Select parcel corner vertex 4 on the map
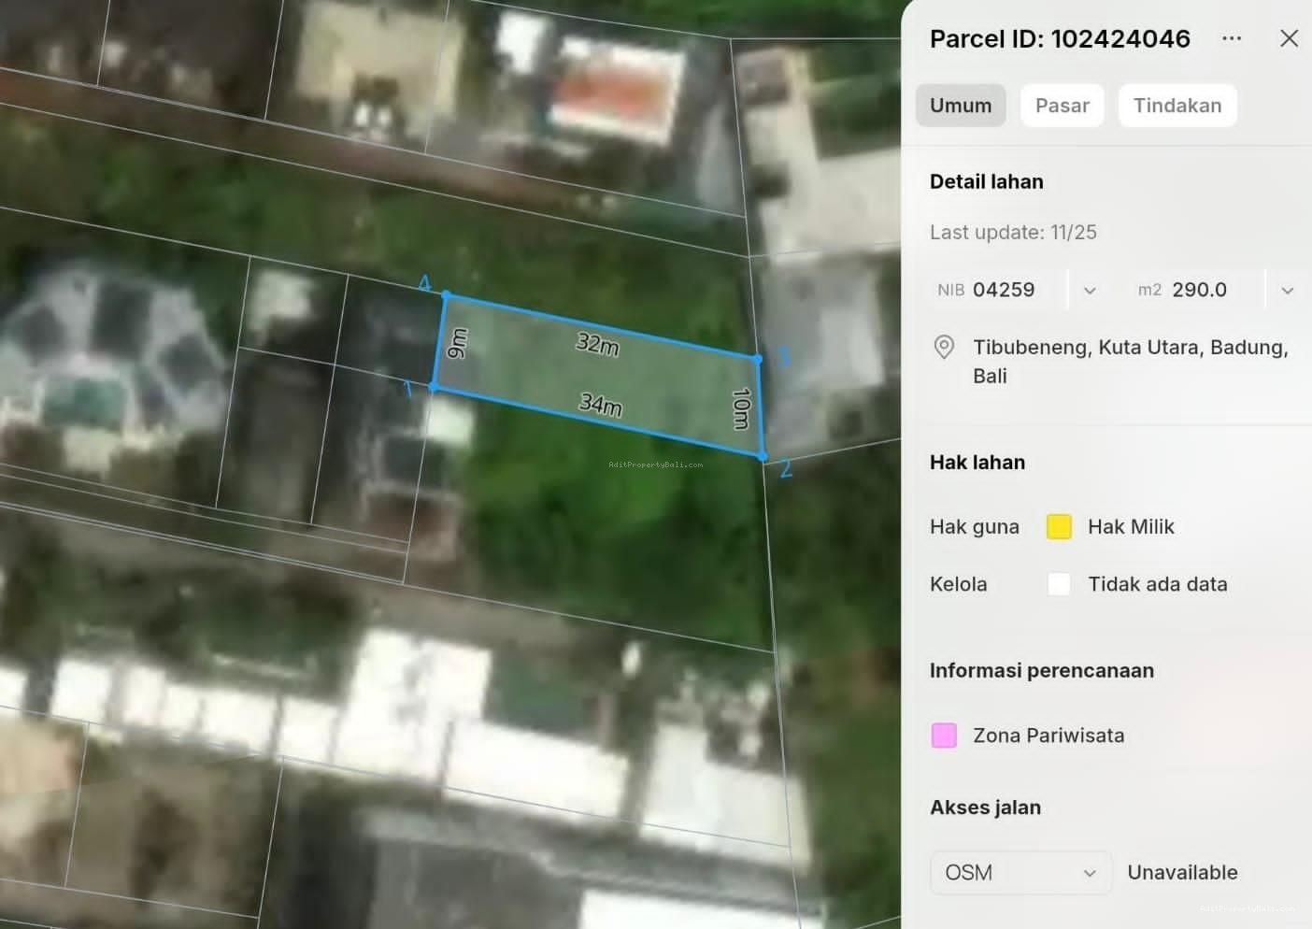This screenshot has height=929, width=1312. pyautogui.click(x=446, y=295)
